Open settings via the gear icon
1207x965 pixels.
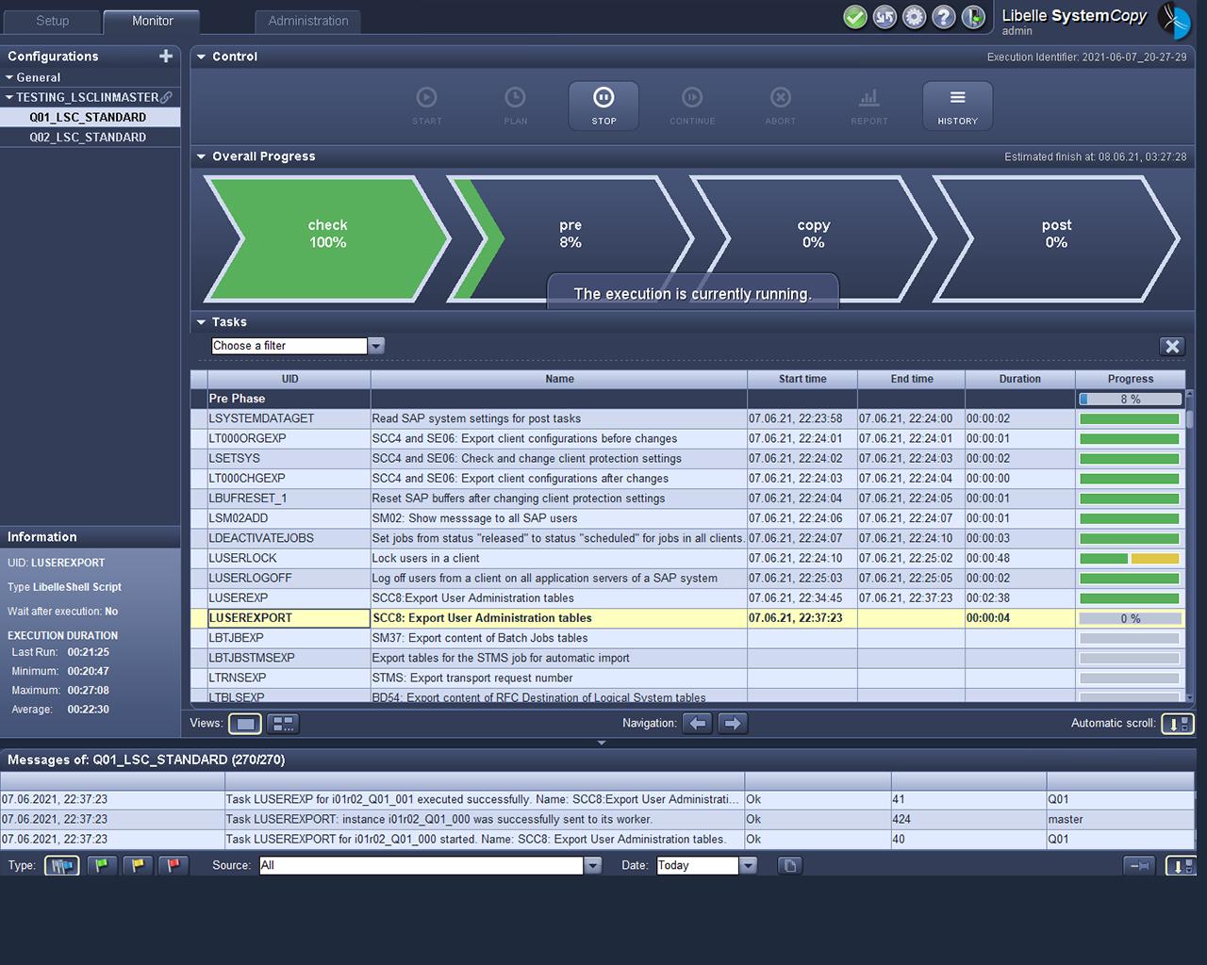pyautogui.click(x=914, y=17)
